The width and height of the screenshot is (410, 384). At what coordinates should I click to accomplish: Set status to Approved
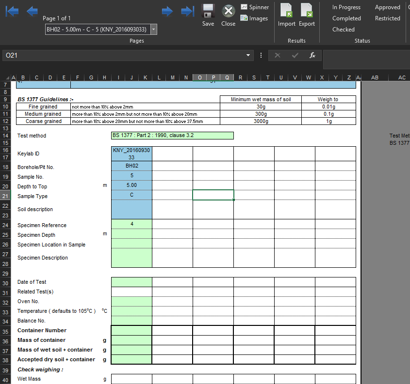point(387,7)
